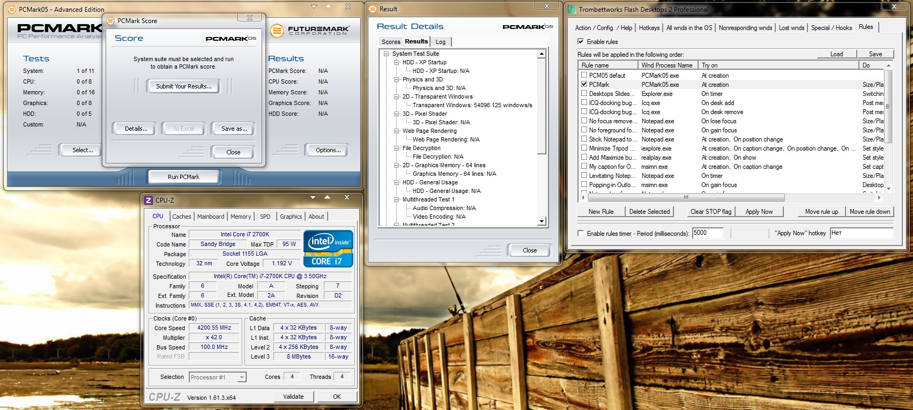
Task: Enable the rules timer checkbox
Action: point(581,233)
